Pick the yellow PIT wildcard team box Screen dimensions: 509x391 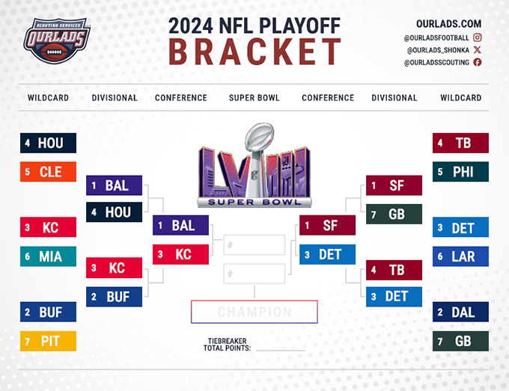coord(48,341)
